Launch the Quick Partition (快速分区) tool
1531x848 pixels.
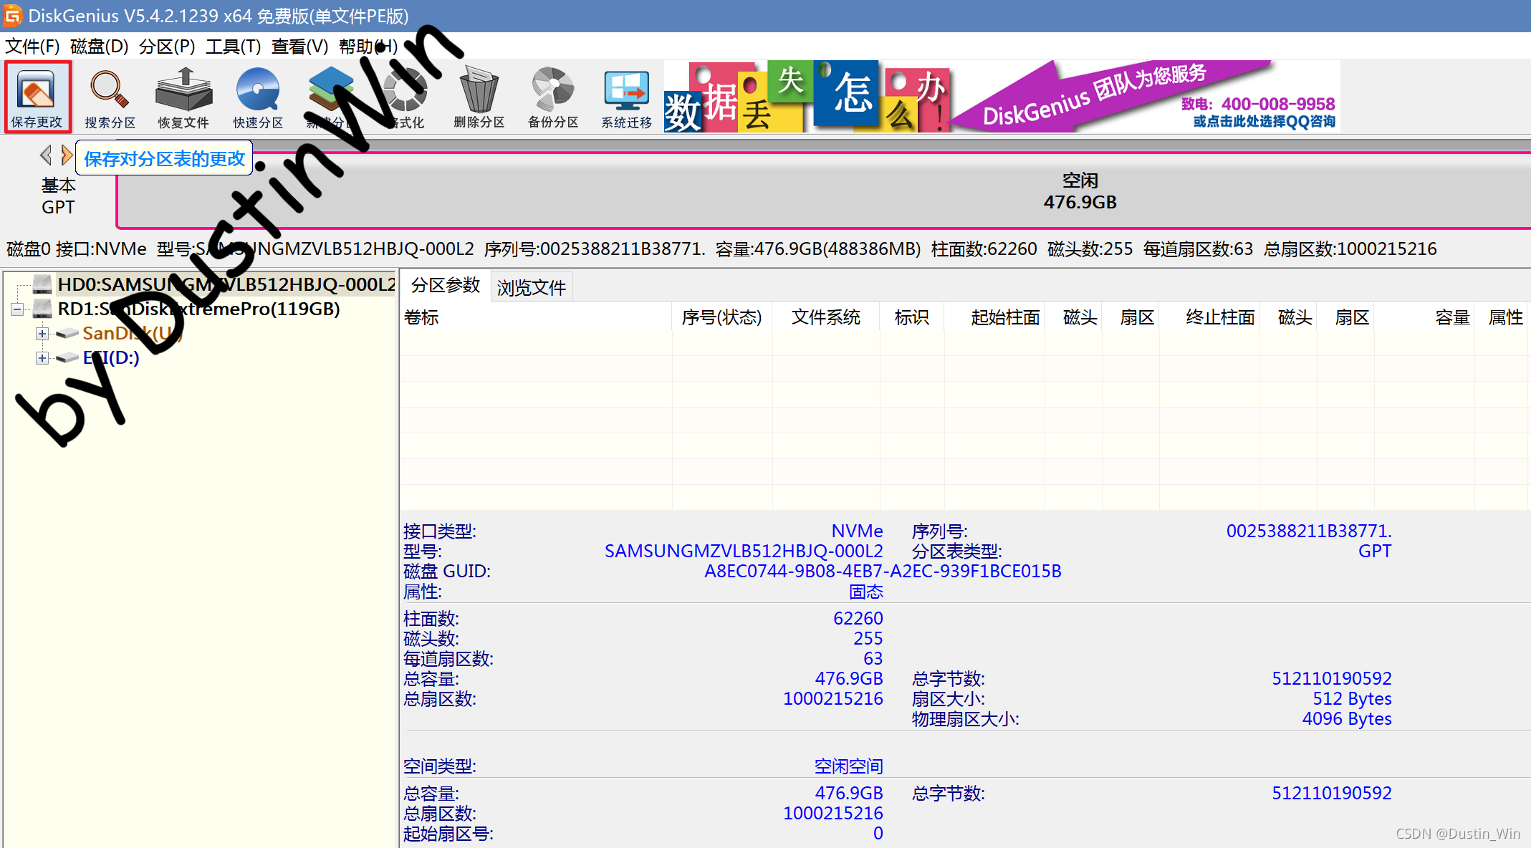pyautogui.click(x=257, y=97)
